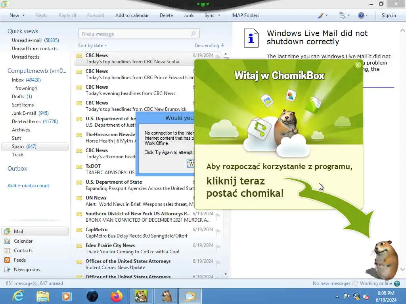Image resolution: width=406 pixels, height=304 pixels.
Task: Open IMAP Folders
Action: click(x=245, y=15)
